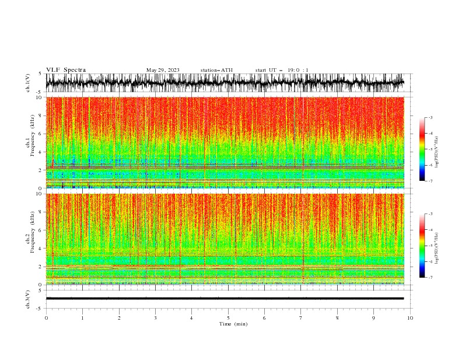462x357 pixels.
Task: Click time axis tick label "1"
Action: (82, 318)
